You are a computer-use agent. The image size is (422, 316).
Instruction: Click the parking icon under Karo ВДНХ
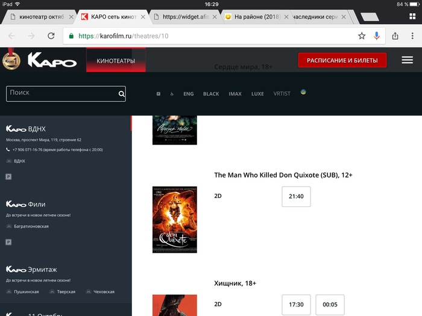coord(9,176)
